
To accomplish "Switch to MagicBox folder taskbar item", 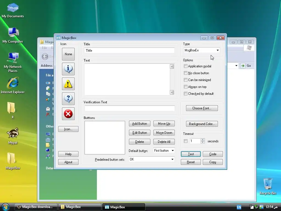I will [80, 207].
